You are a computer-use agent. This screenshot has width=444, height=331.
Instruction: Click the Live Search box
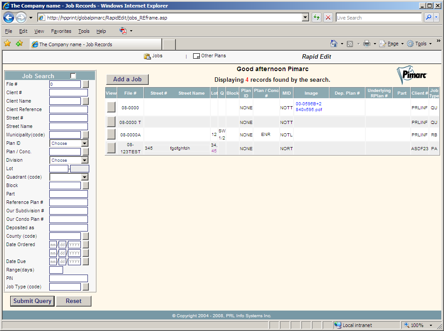(x=379, y=18)
